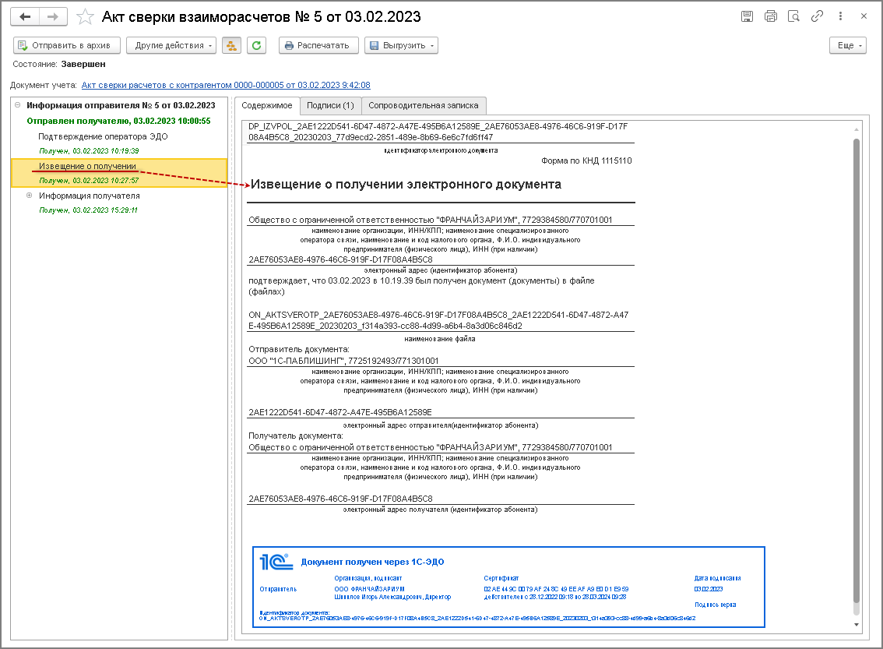Click the Документ получен через 1С-ЭДО stamp title

coord(372,562)
